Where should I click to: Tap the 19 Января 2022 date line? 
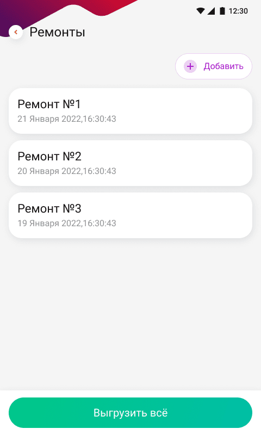[67, 223]
